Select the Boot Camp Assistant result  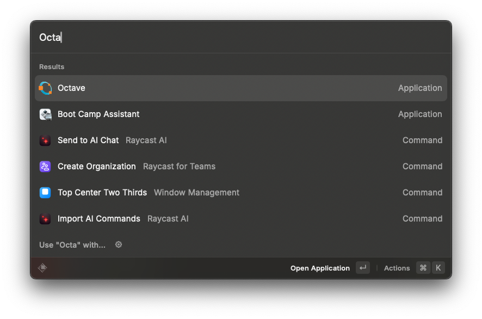241,114
